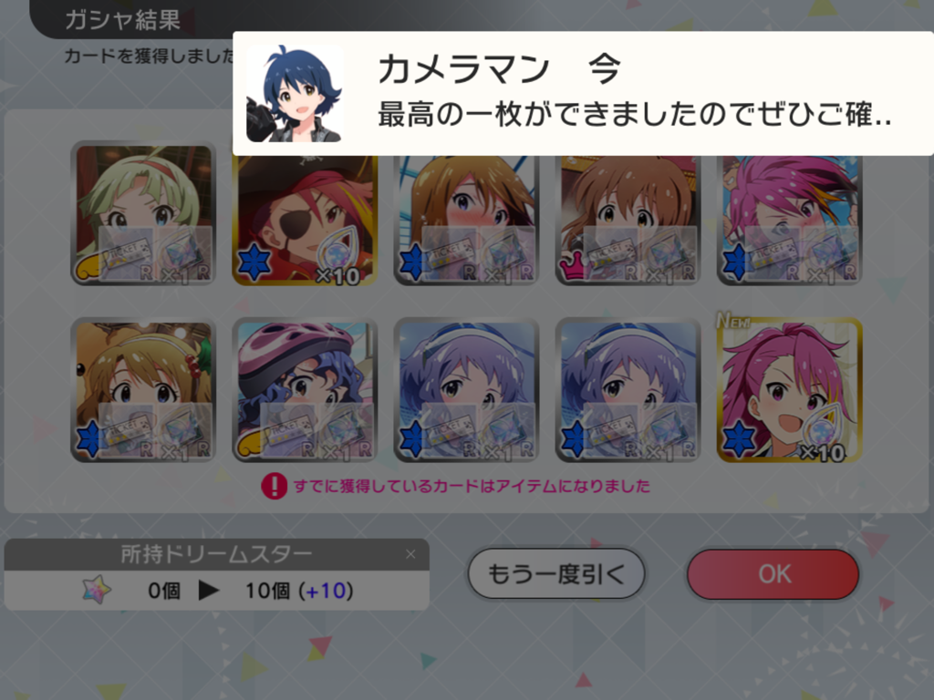Tap the blue star icon on New card
This screenshot has height=700, width=934.
pyautogui.click(x=738, y=438)
